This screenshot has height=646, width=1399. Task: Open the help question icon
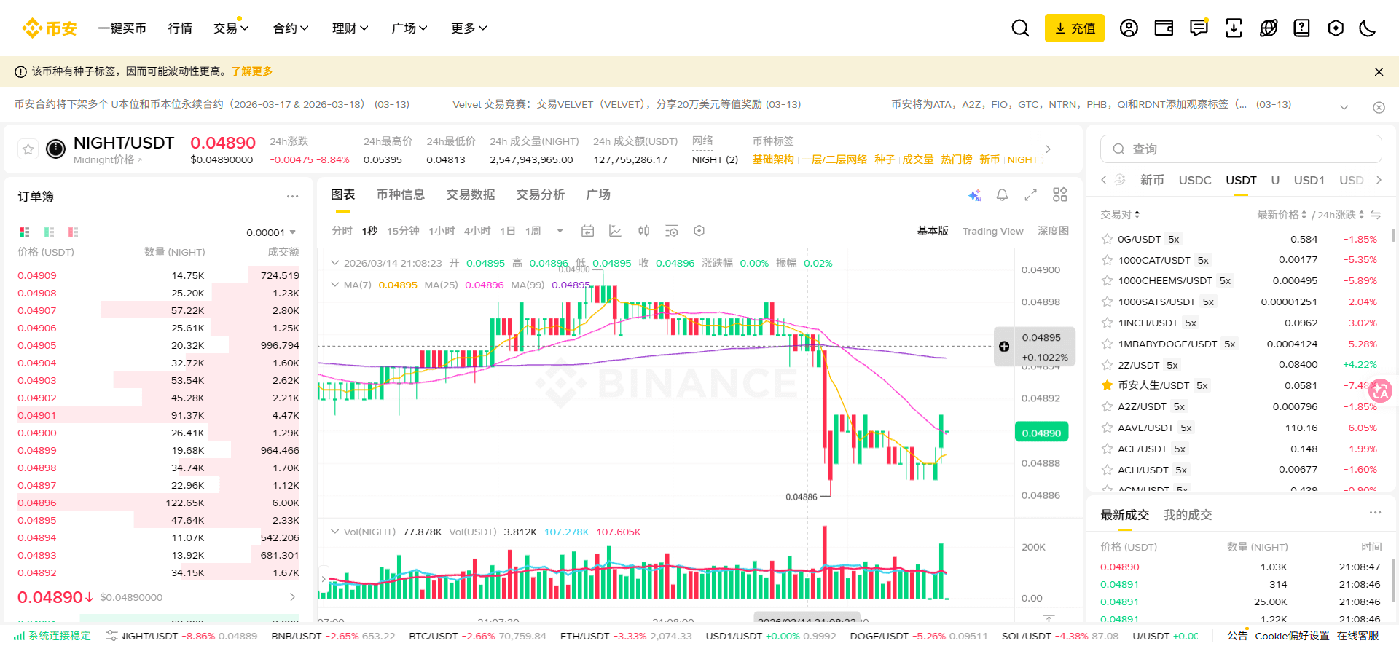(x=1301, y=28)
